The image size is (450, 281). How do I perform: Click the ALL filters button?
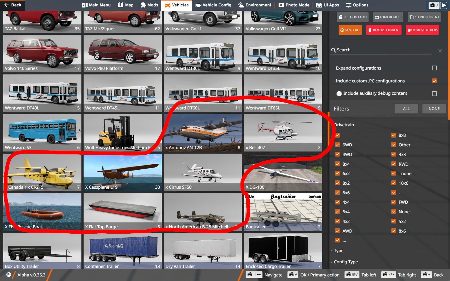[406, 109]
